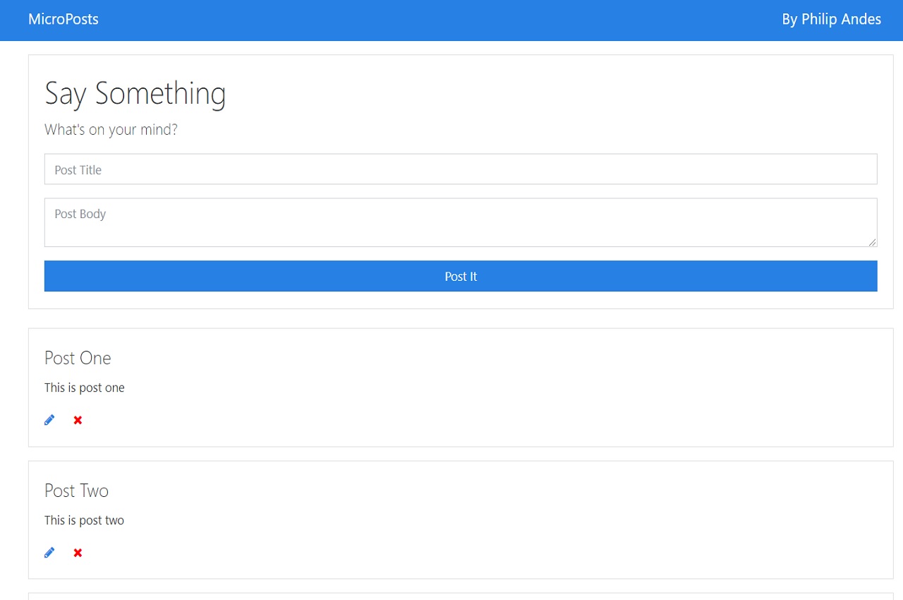The width and height of the screenshot is (903, 600).
Task: Select the Post Two title heading
Action: [x=76, y=491]
